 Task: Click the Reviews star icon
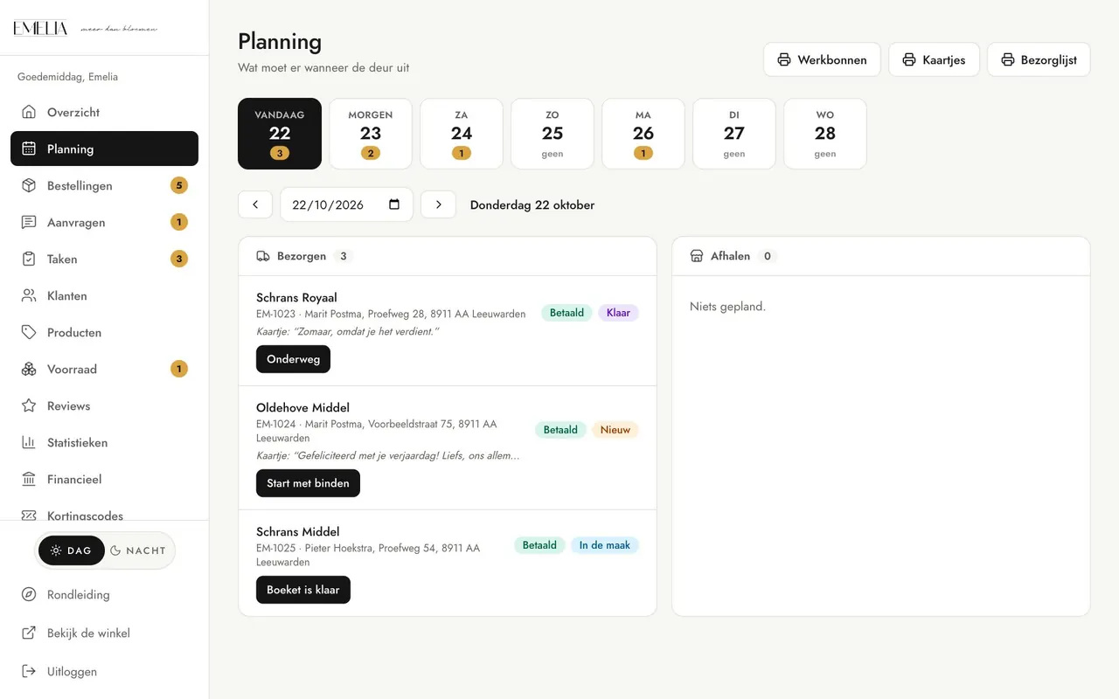click(29, 405)
